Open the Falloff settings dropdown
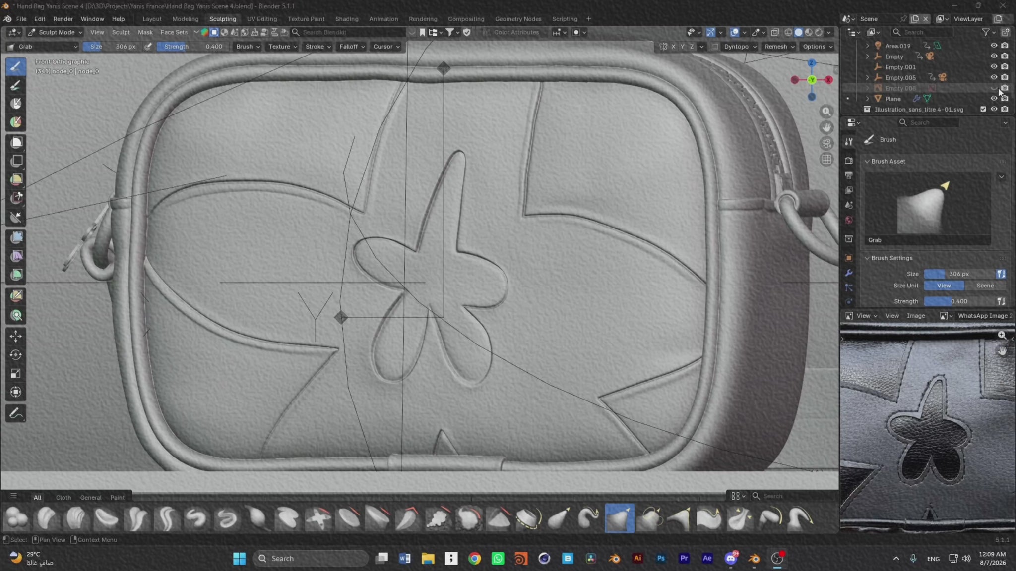1016x571 pixels. pyautogui.click(x=352, y=47)
